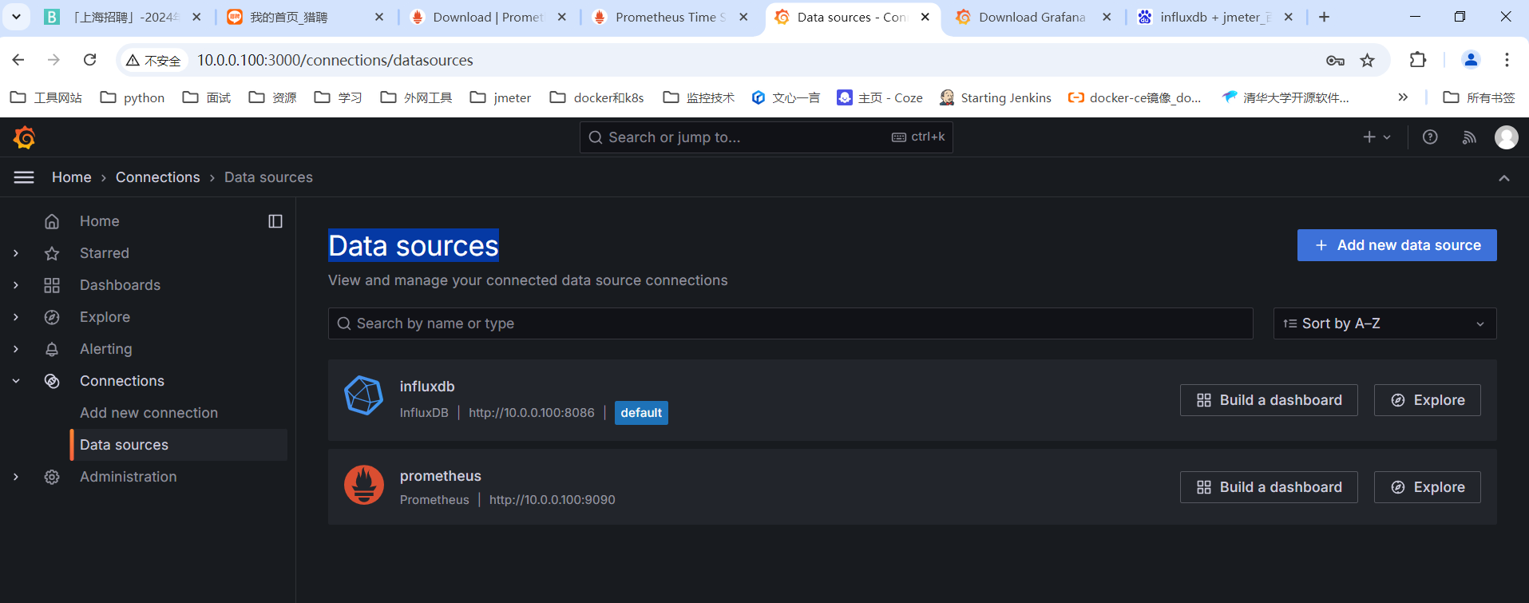Build a dashboard for influxdb
This screenshot has height=603, width=1529.
(x=1269, y=400)
